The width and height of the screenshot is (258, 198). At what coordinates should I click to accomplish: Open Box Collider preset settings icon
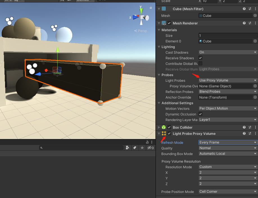pos(250,128)
